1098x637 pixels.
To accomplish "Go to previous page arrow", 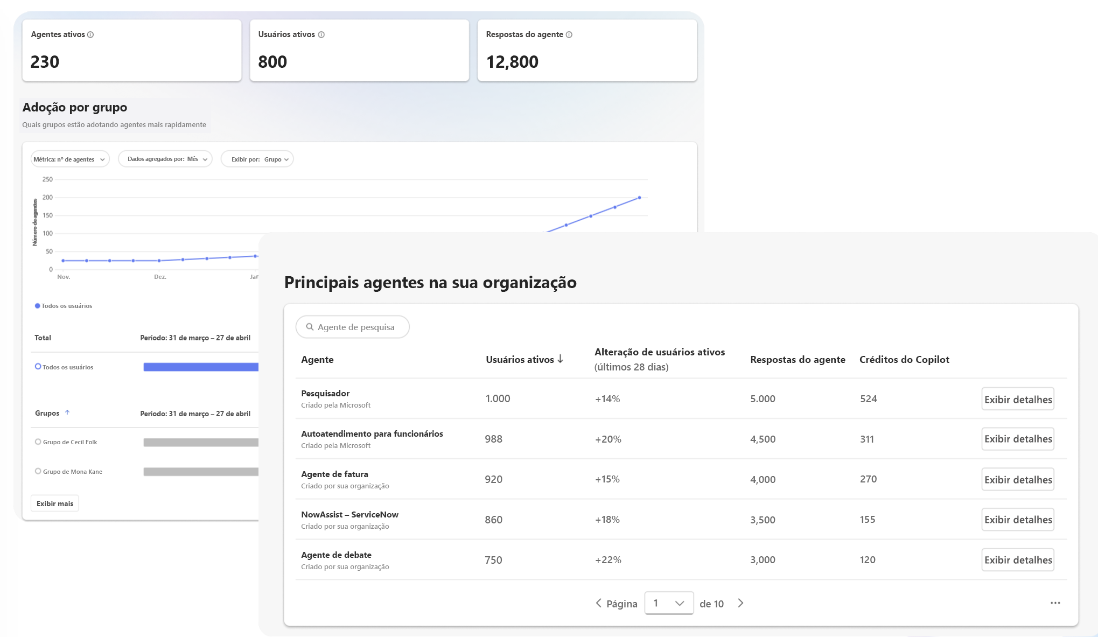I will pyautogui.click(x=598, y=603).
